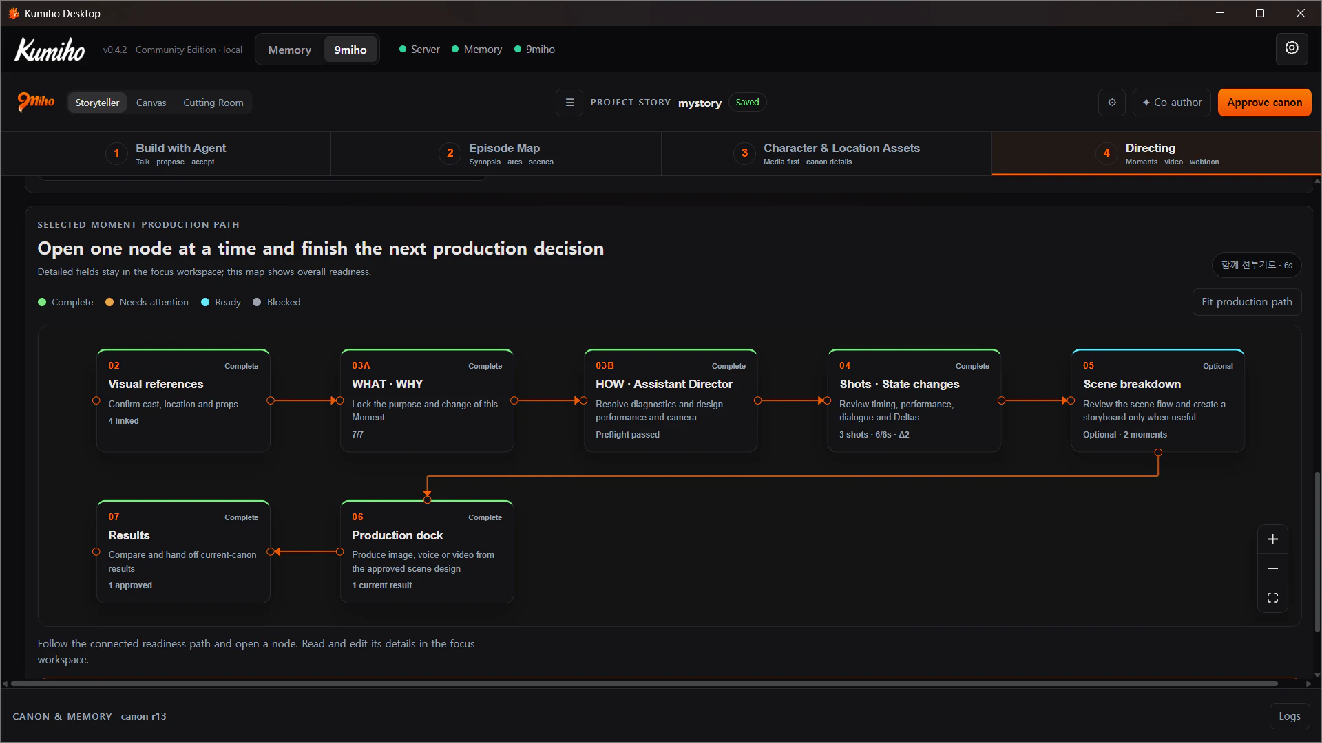The image size is (1322, 743).
Task: Click the 함께 전투기로 6s moment chip
Action: point(1256,265)
